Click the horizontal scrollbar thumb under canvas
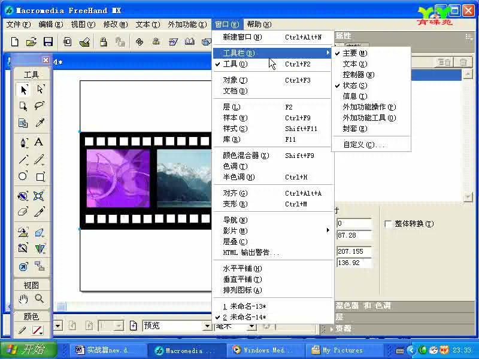This screenshot has width=479, height=359. tap(62, 306)
